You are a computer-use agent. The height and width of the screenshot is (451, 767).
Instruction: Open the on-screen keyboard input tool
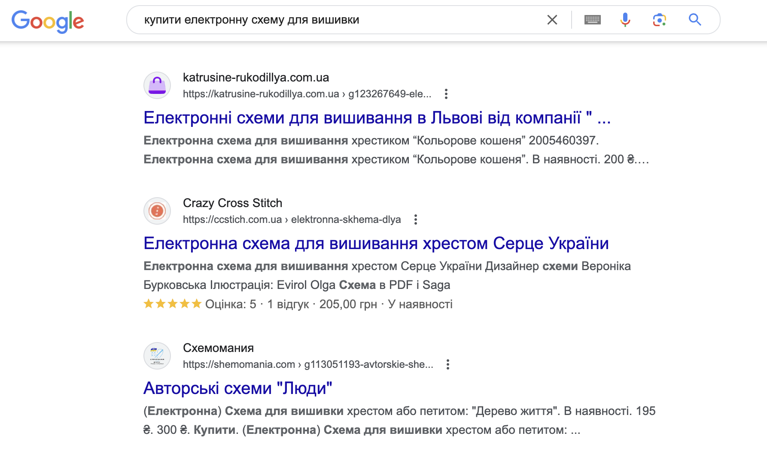pos(593,20)
